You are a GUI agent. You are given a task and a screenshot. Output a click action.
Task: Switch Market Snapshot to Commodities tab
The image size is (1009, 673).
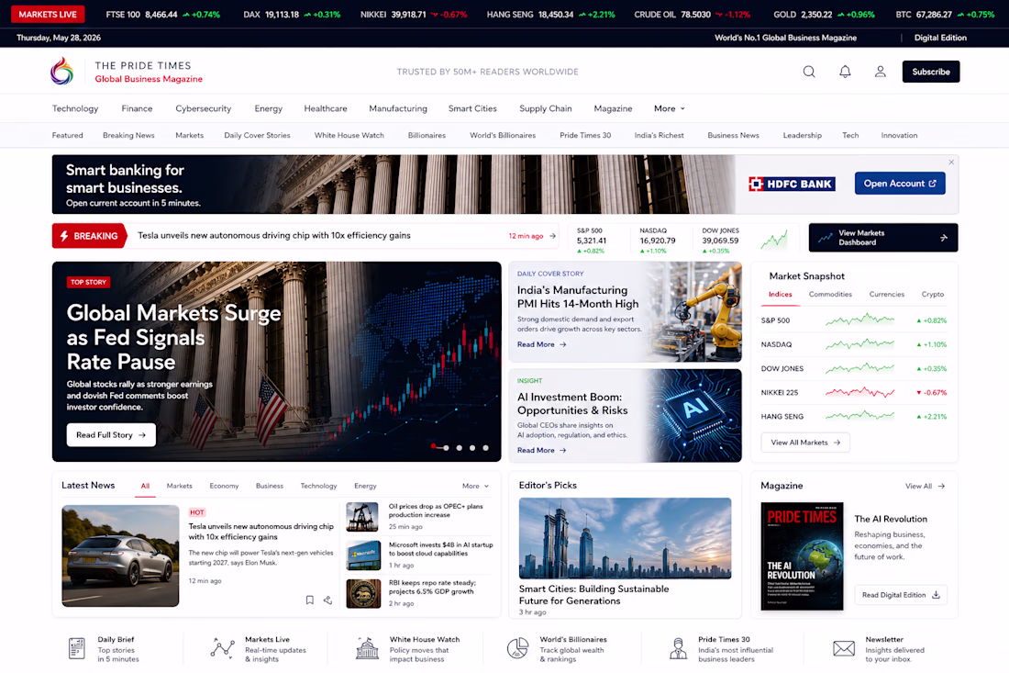pyautogui.click(x=830, y=295)
